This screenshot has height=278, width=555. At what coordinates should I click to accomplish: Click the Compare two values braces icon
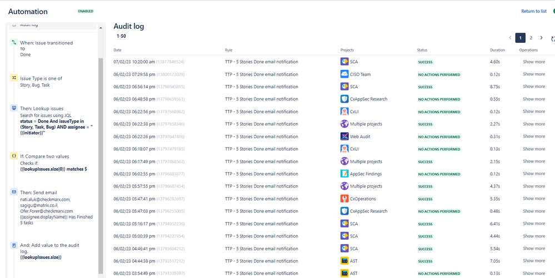point(14,156)
